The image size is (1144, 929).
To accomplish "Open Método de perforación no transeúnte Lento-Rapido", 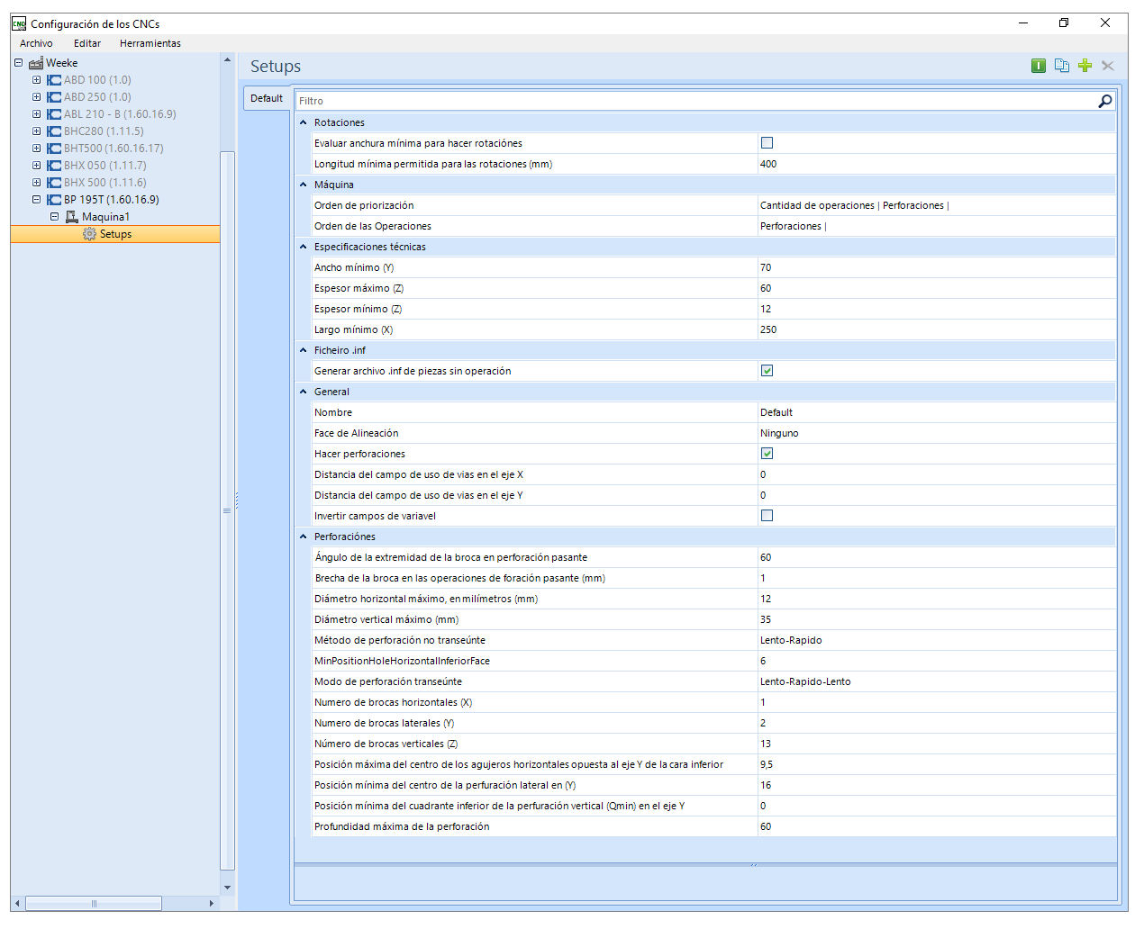I will (937, 640).
